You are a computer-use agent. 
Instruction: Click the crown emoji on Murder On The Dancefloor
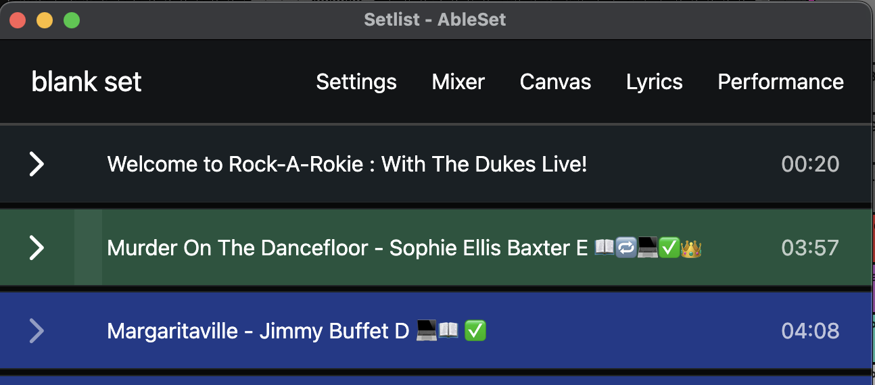690,248
